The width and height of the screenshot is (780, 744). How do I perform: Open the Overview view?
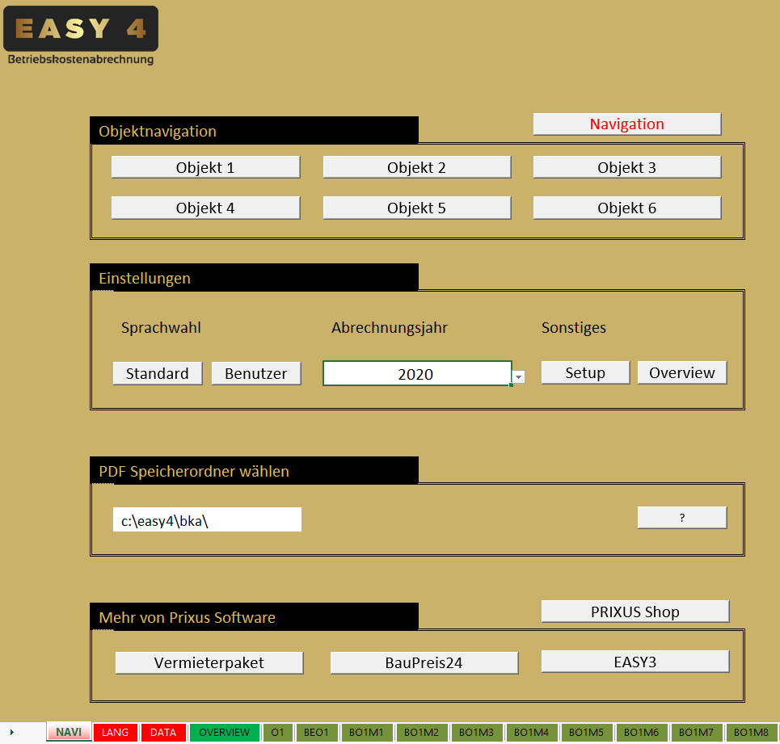pos(681,372)
